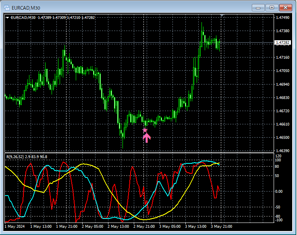Open the EURCAD,M30 chart dropdown triangle
This screenshot has width=297, height=235.
[x=8, y=18]
